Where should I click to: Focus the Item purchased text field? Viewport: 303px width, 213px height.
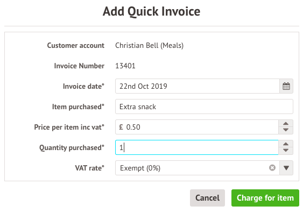coord(204,106)
